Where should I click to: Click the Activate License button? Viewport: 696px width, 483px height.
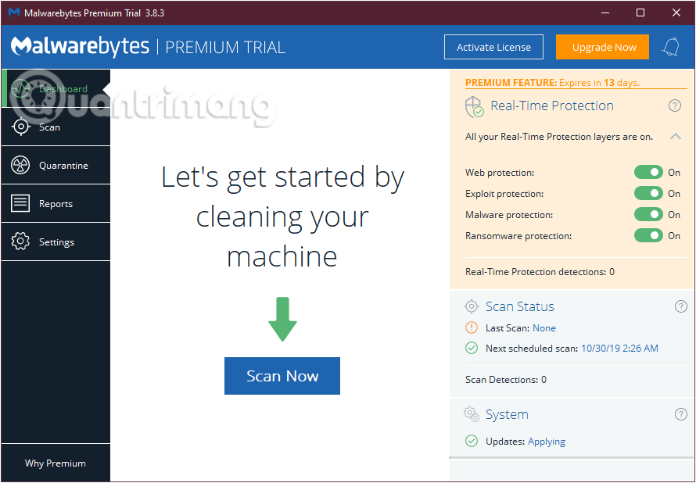coord(493,47)
